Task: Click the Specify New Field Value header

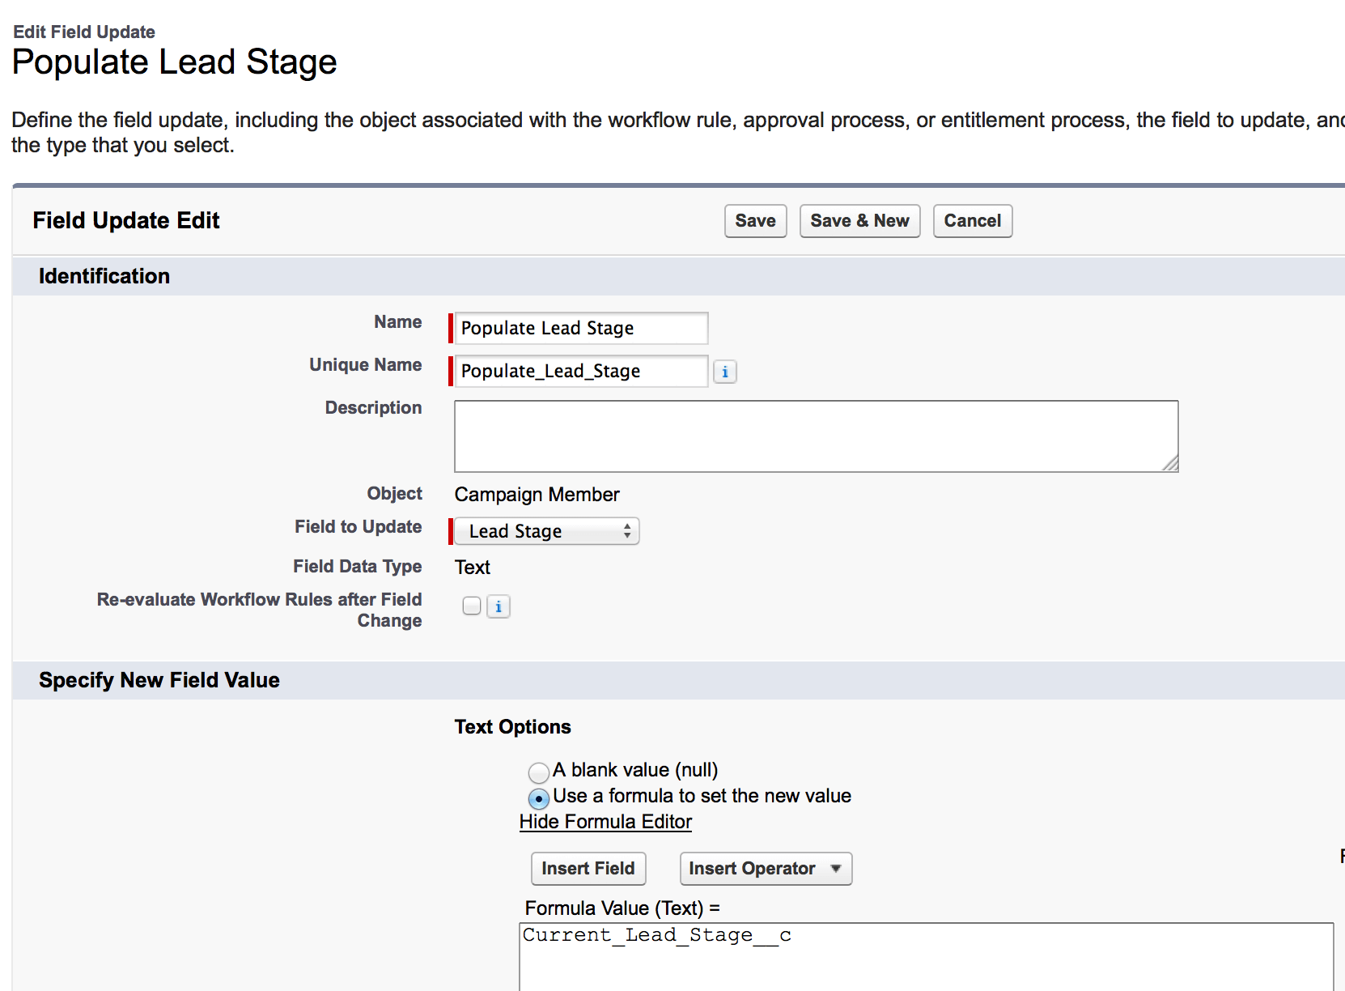Action: pos(159,680)
